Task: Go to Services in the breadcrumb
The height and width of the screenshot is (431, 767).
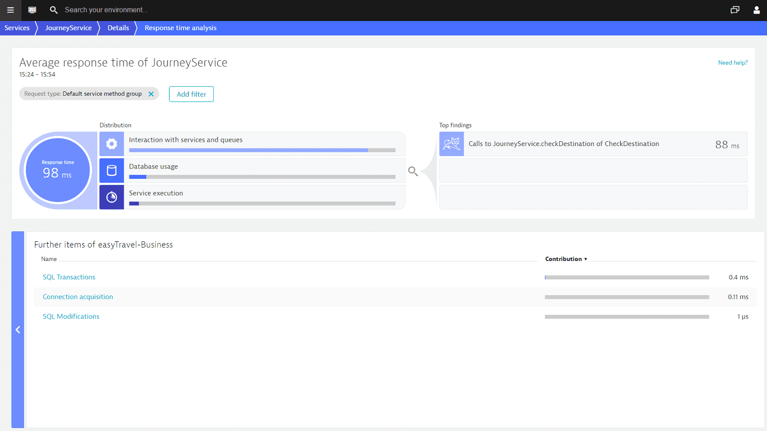Action: [17, 28]
